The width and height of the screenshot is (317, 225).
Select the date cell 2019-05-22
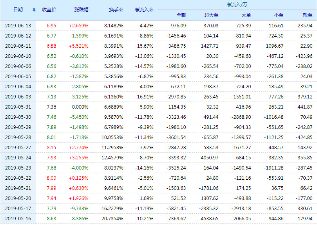[x=18, y=178]
